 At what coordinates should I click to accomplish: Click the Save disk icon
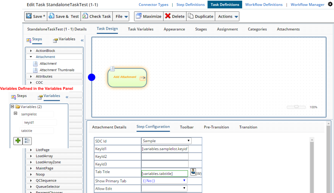[29, 16]
